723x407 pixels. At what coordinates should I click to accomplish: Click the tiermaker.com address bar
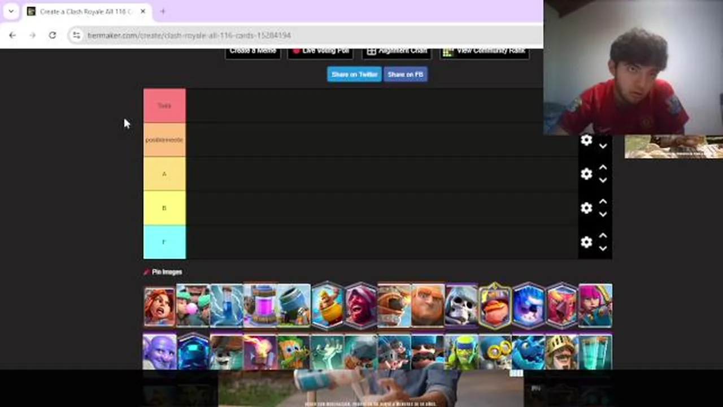pyautogui.click(x=305, y=35)
